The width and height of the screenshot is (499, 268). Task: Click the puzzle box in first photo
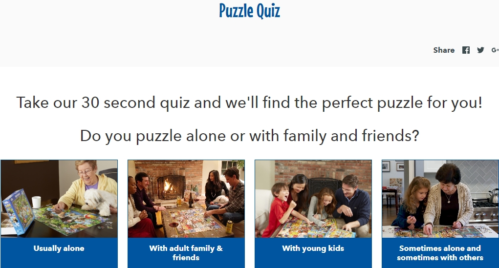[18, 212]
